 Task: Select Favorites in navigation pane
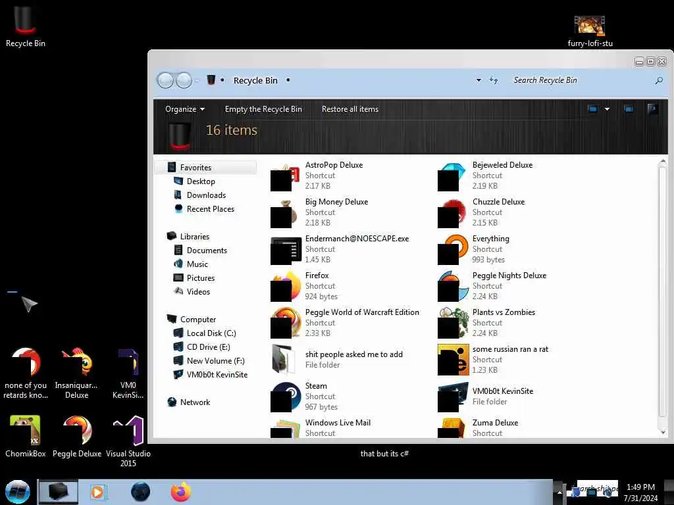(206, 168)
